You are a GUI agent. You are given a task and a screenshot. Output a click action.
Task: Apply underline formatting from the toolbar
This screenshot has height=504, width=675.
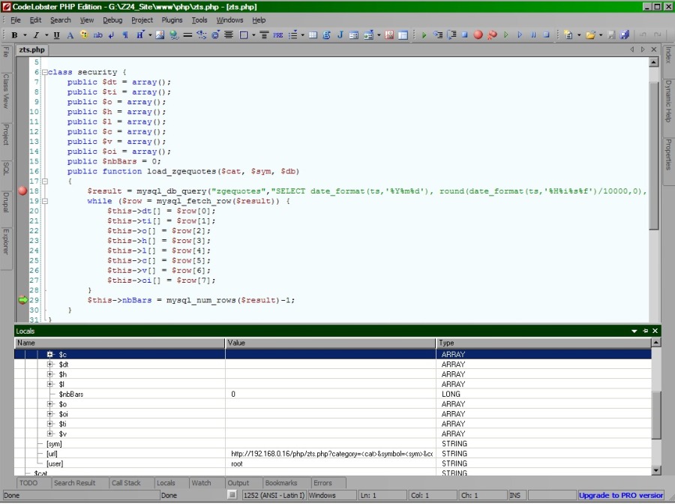(x=56, y=35)
